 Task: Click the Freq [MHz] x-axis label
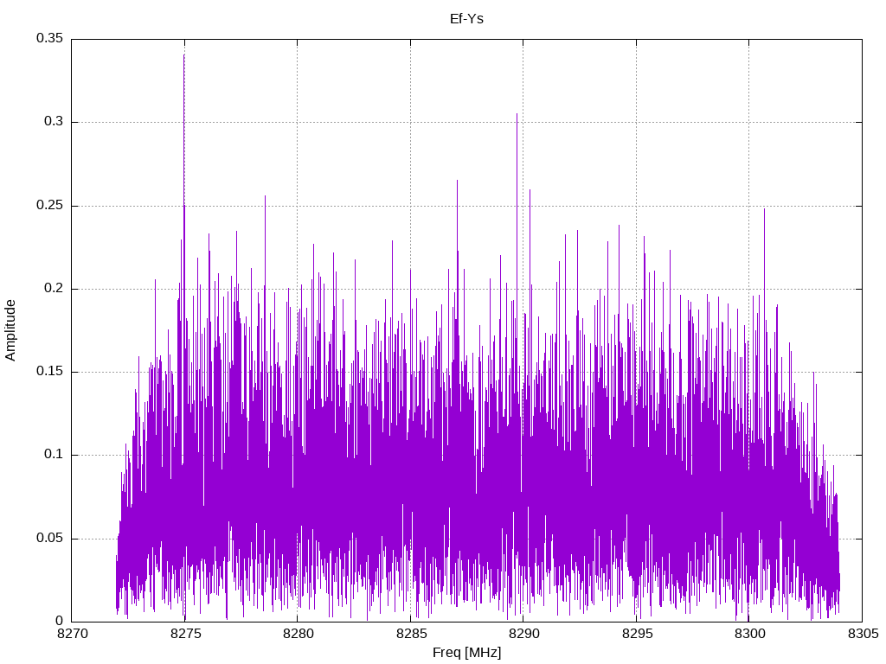pos(466,653)
